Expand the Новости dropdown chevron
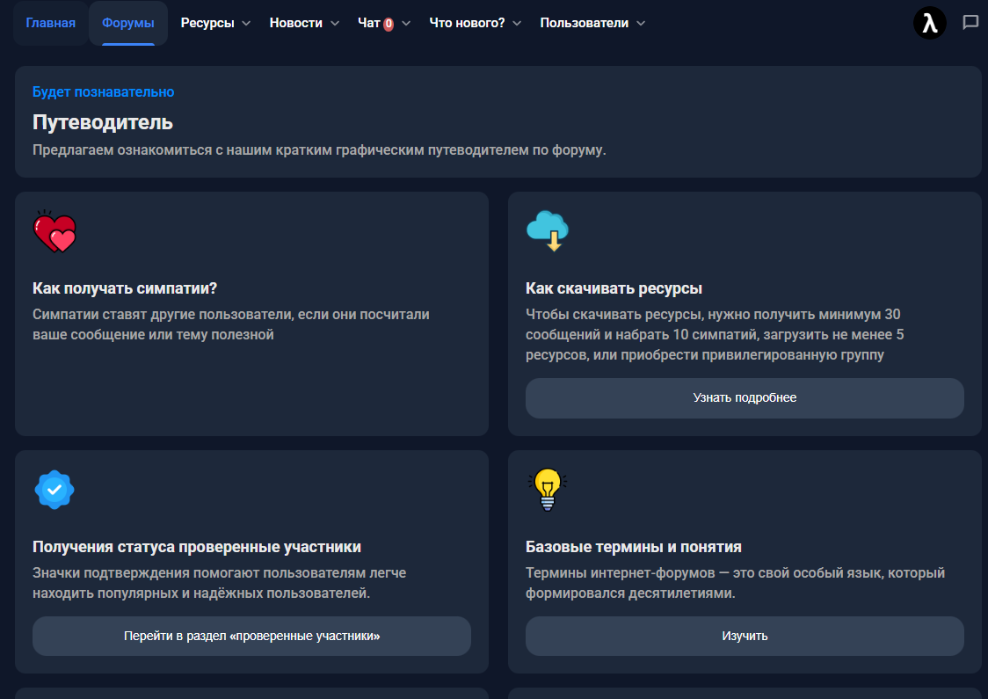988x699 pixels. click(335, 24)
